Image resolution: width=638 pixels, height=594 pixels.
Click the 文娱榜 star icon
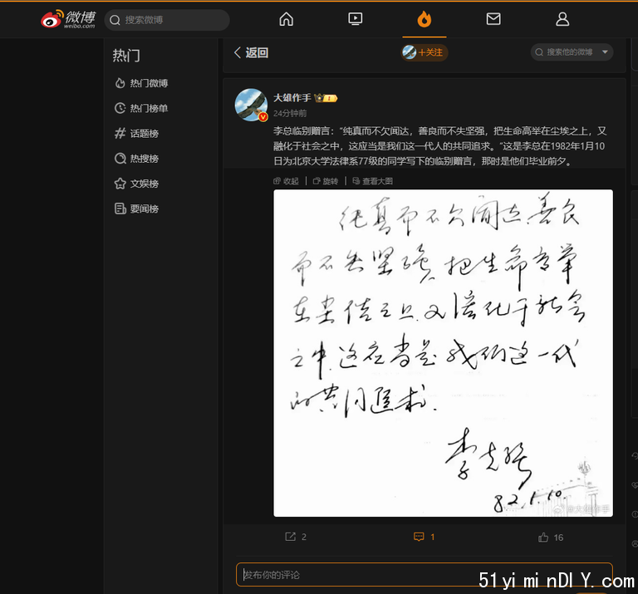(120, 184)
